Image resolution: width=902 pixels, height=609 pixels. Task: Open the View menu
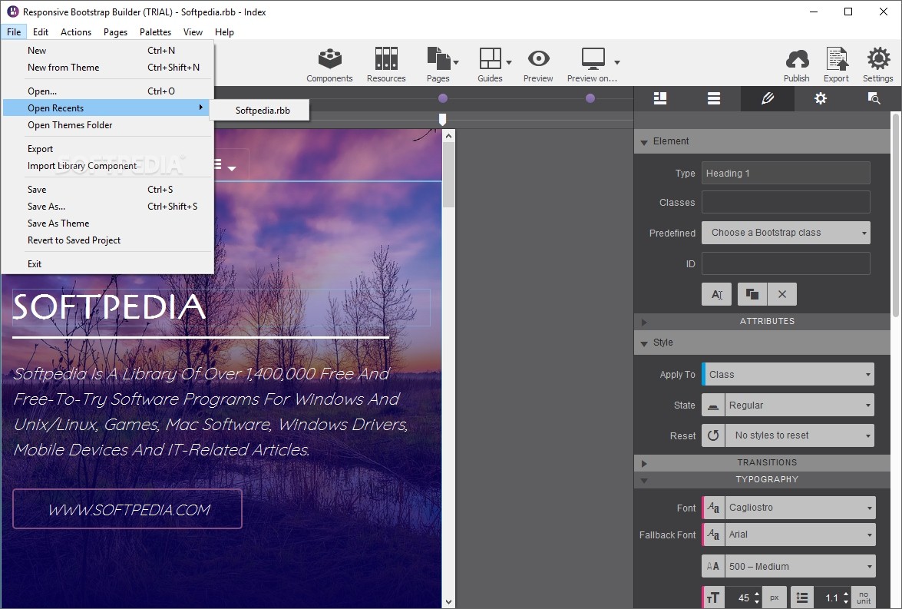click(193, 32)
